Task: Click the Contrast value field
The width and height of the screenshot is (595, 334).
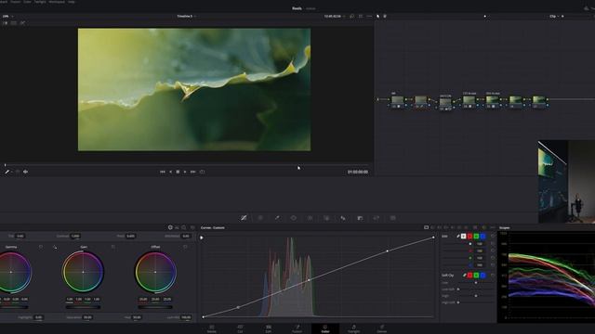Action: coord(75,236)
